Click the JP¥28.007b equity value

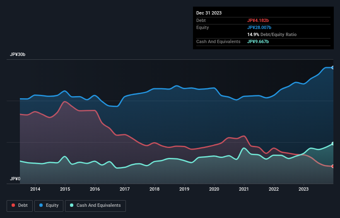point(259,27)
